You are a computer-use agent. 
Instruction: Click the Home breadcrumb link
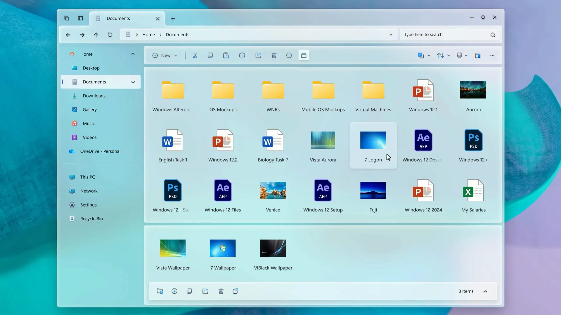[148, 34]
